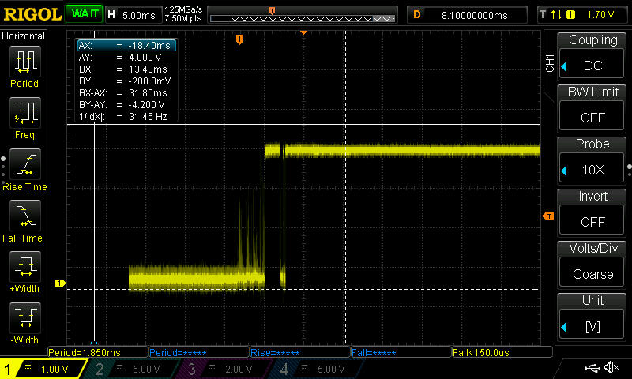
Task: Select the -Width measurement icon
Action: [24, 319]
